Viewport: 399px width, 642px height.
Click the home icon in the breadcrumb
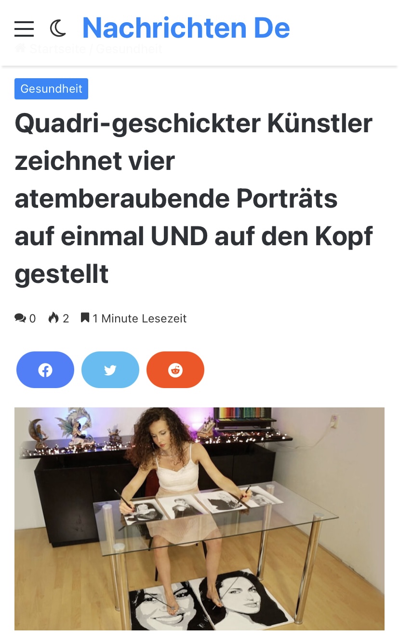(20, 48)
